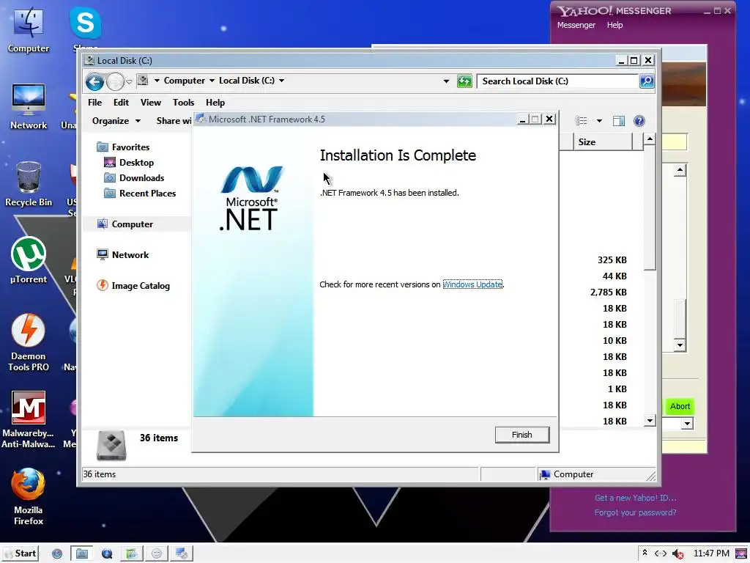
Task: Open the Explorer folder taskbar button
Action: (82, 553)
